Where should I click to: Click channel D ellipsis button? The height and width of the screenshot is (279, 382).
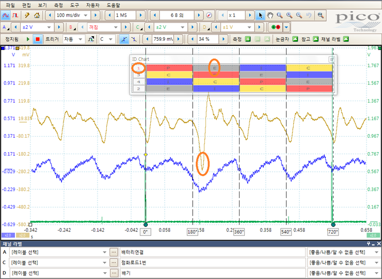114,273
